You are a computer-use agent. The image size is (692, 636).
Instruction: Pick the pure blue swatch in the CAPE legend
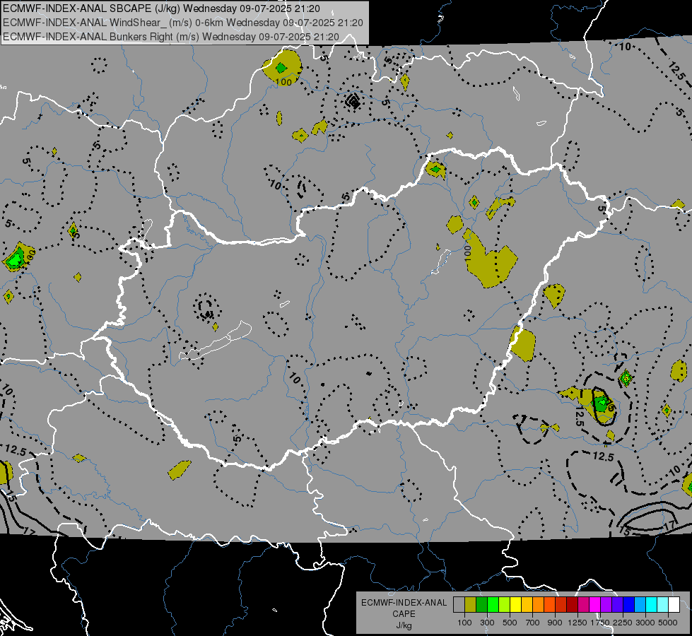tap(628, 604)
